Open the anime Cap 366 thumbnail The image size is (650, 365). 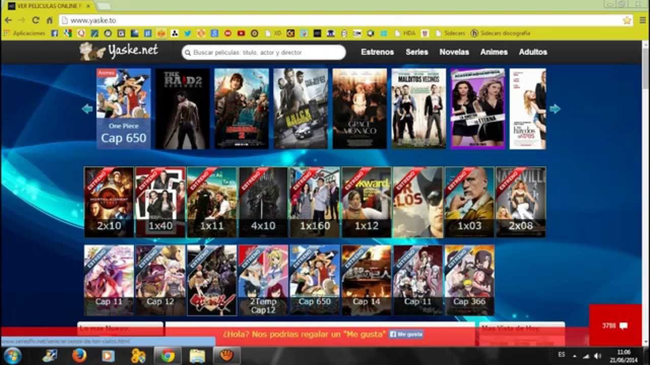(470, 280)
